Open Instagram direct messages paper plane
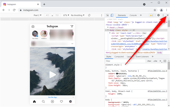This screenshot has width=170, height=107. click(72, 27)
